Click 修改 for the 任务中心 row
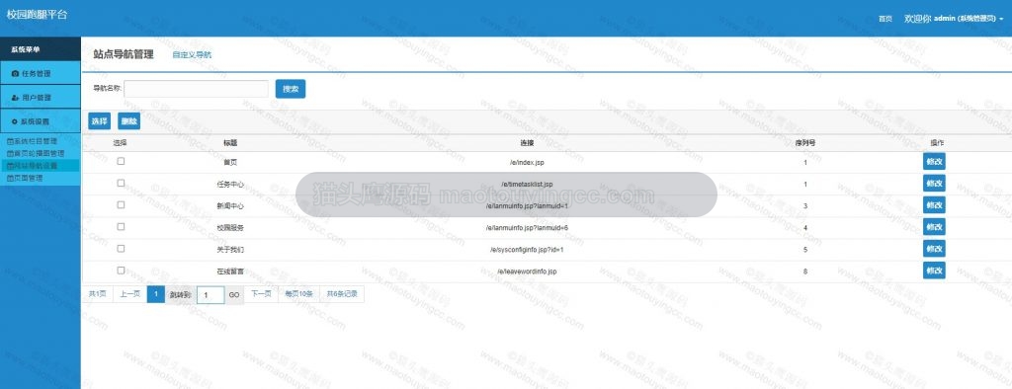Image resolution: width=1012 pixels, height=389 pixels. (934, 184)
